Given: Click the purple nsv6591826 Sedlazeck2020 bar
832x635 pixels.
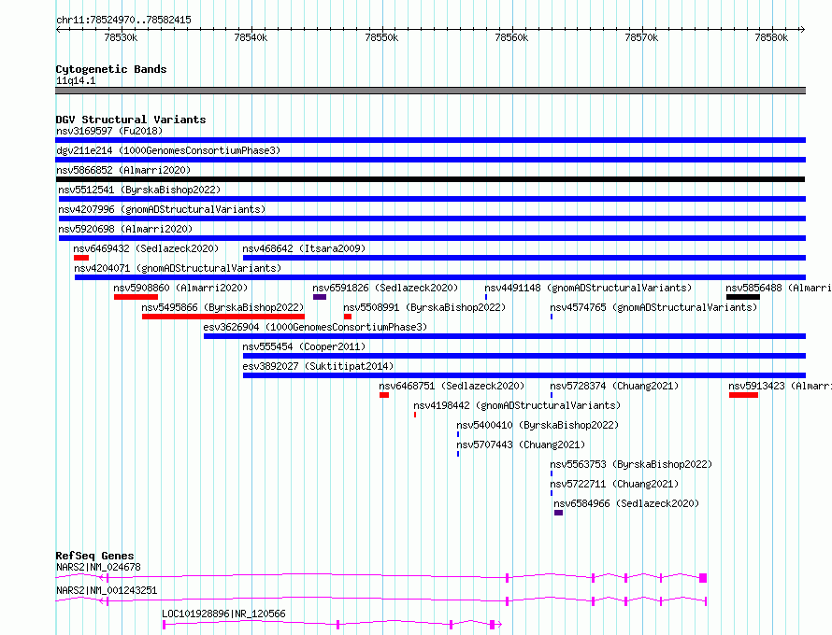Looking at the screenshot, I should point(320,297).
